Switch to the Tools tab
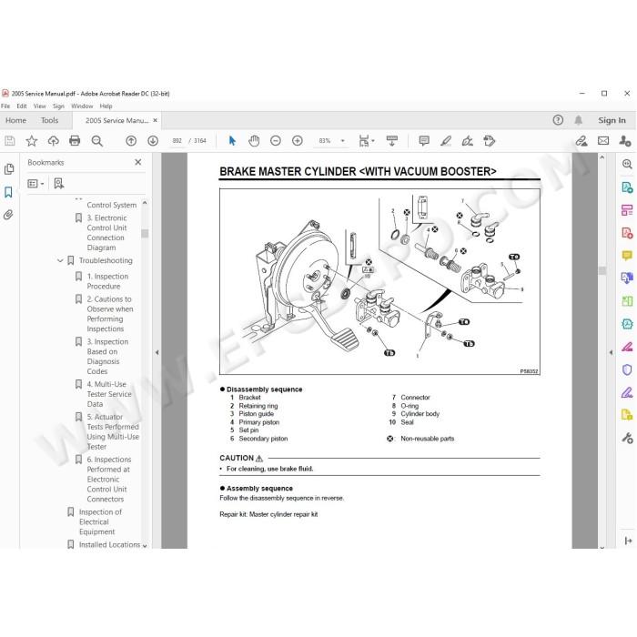Screen dimensions: 637x637 click(x=49, y=120)
